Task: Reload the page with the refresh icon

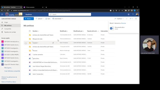Action: click(8, 10)
